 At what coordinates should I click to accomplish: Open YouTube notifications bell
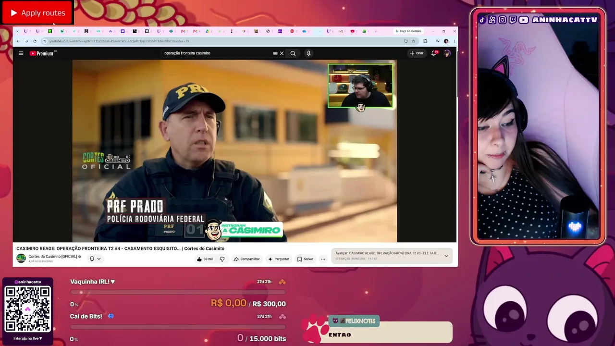point(434,53)
